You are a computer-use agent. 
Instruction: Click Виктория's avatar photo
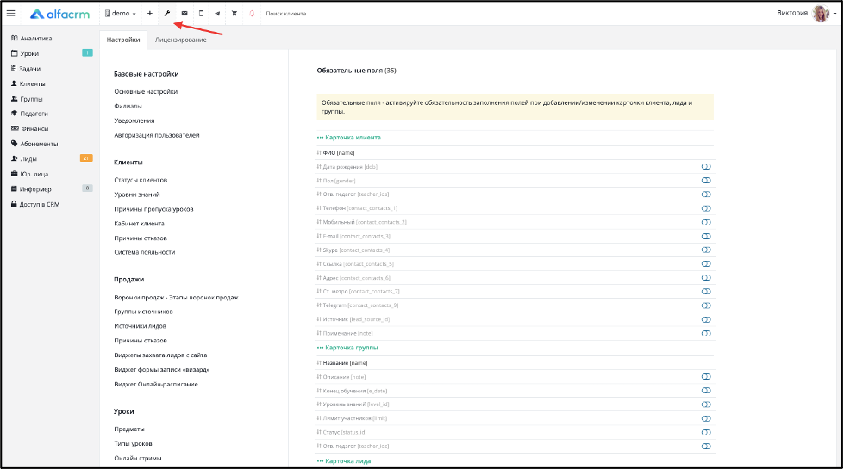click(821, 14)
